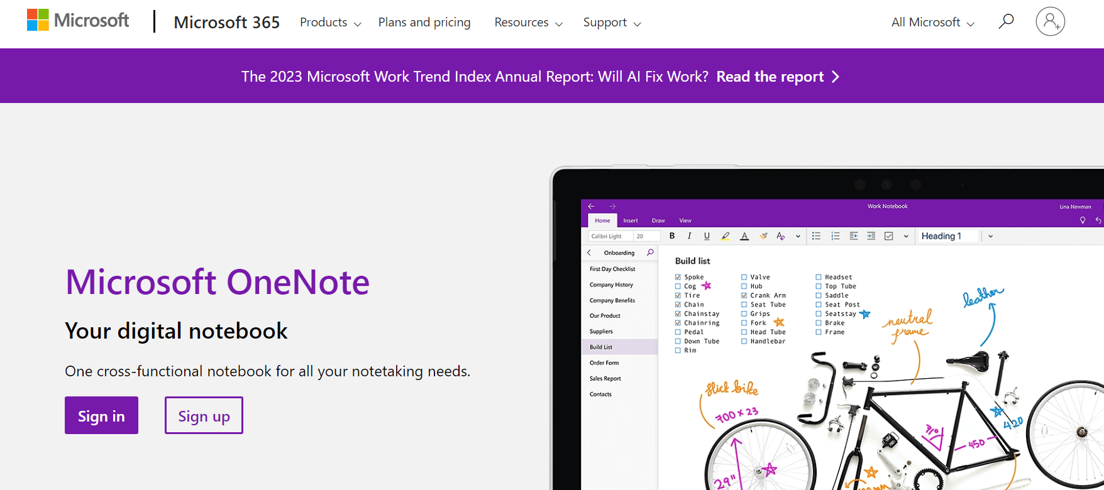The image size is (1104, 490).
Task: Click the forward arrow in OneNote preview
Action: pos(612,206)
